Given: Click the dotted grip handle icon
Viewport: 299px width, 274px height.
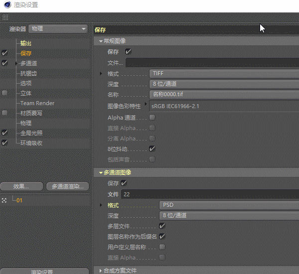Looking at the screenshot, I should coord(5,17).
